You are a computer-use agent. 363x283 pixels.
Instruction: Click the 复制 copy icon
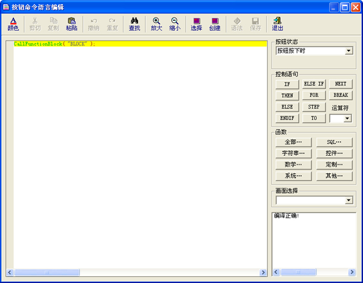[x=53, y=24]
